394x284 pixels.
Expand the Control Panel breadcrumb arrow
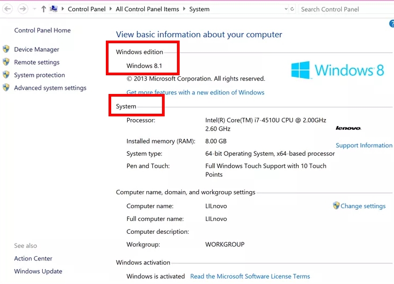(x=111, y=9)
